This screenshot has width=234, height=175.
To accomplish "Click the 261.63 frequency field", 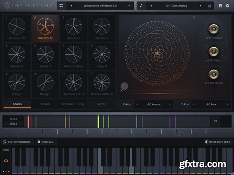I will 14,119.
